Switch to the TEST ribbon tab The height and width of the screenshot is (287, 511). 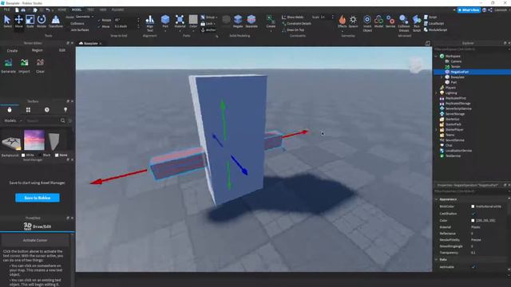(90, 10)
